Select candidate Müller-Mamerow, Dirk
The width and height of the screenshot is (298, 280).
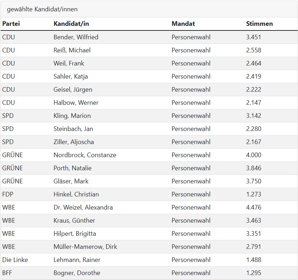pyautogui.click(x=85, y=247)
